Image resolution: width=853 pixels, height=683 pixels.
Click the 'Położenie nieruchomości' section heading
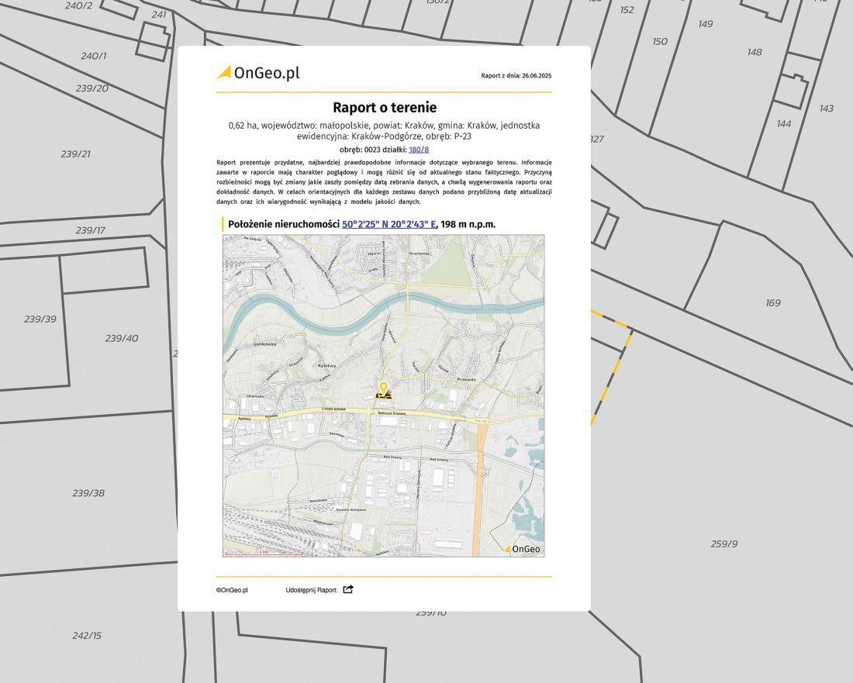point(284,224)
